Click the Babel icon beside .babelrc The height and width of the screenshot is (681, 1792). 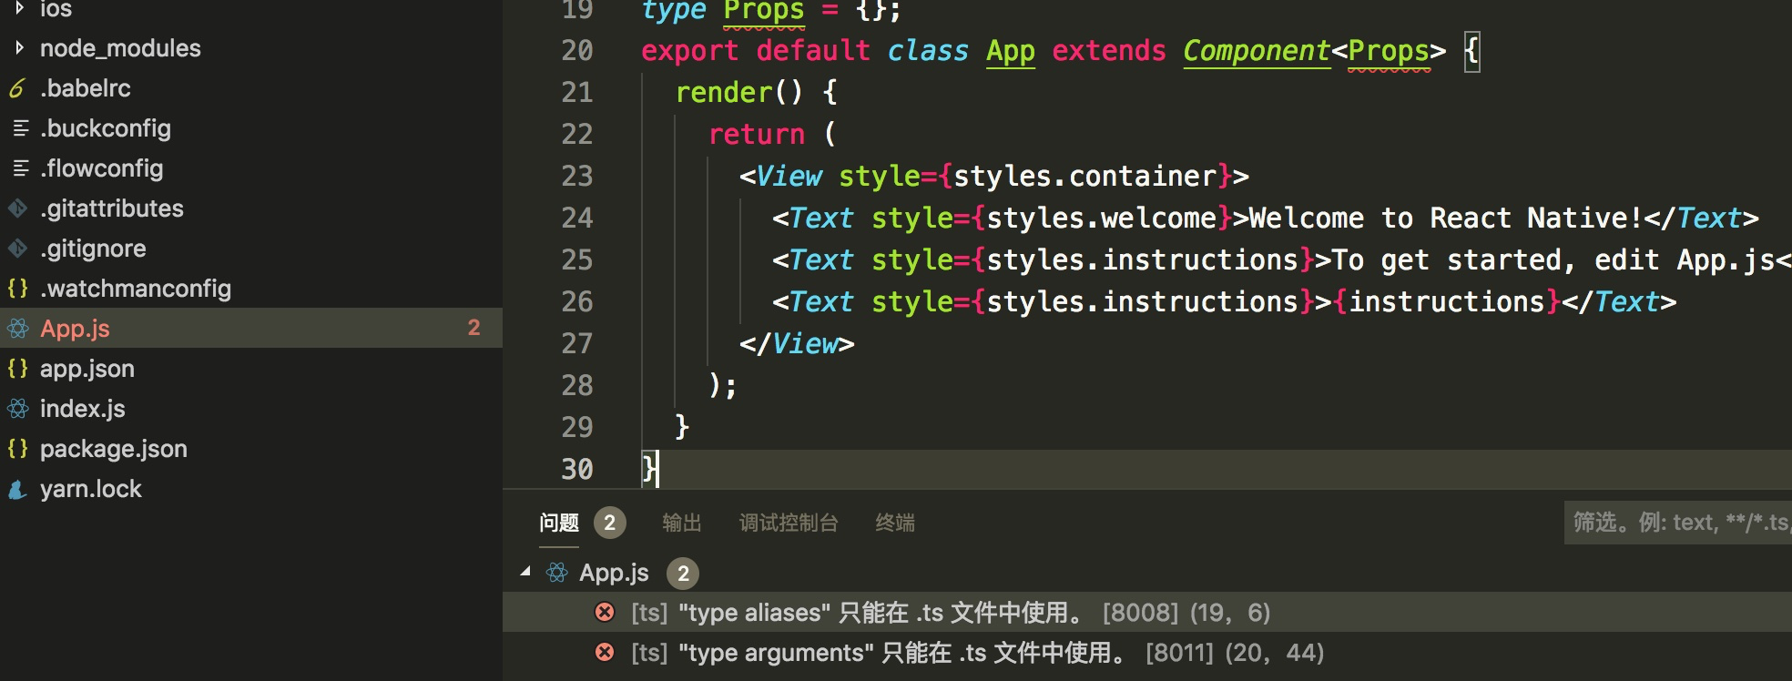[17, 88]
